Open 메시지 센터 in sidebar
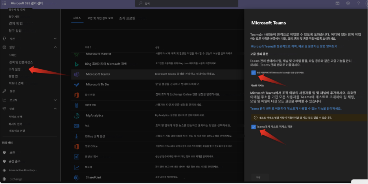The width and height of the screenshot is (368, 184). pos(15,124)
